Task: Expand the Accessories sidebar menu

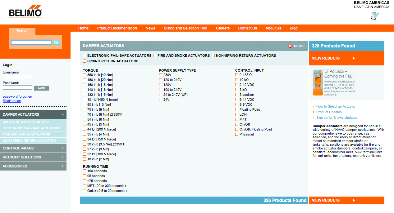Action: coord(33,166)
